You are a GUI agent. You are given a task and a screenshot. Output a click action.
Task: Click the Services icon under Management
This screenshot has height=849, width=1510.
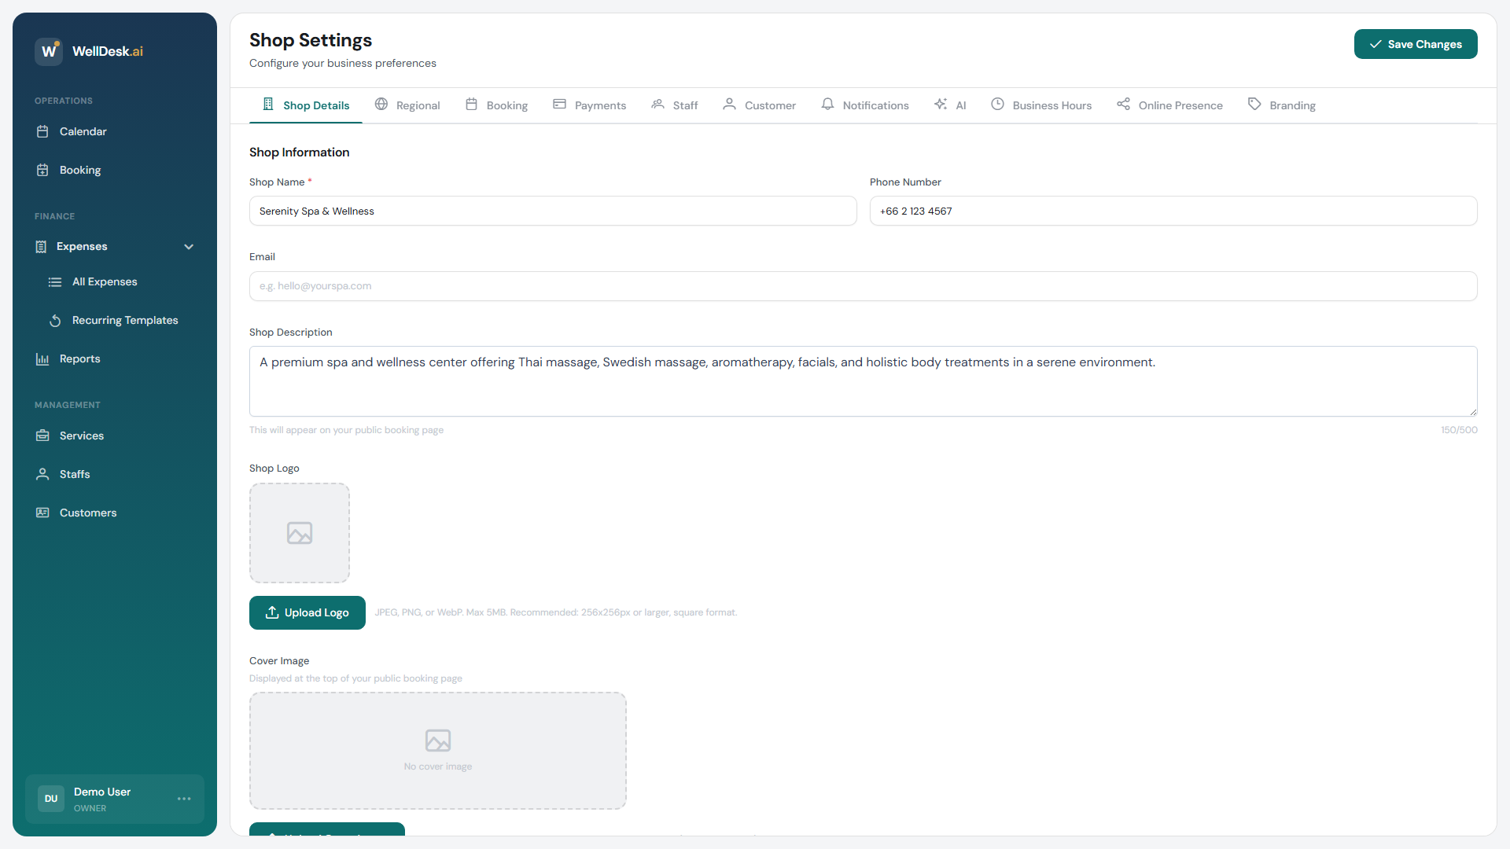pos(43,435)
